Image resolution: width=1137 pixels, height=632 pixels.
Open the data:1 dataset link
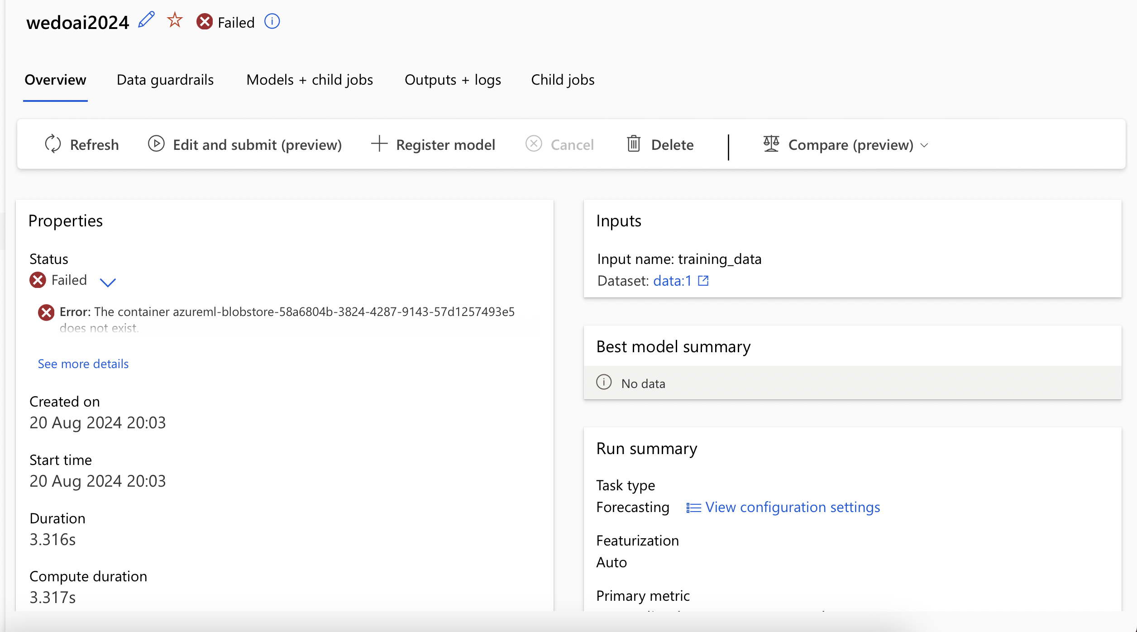[x=672, y=281]
